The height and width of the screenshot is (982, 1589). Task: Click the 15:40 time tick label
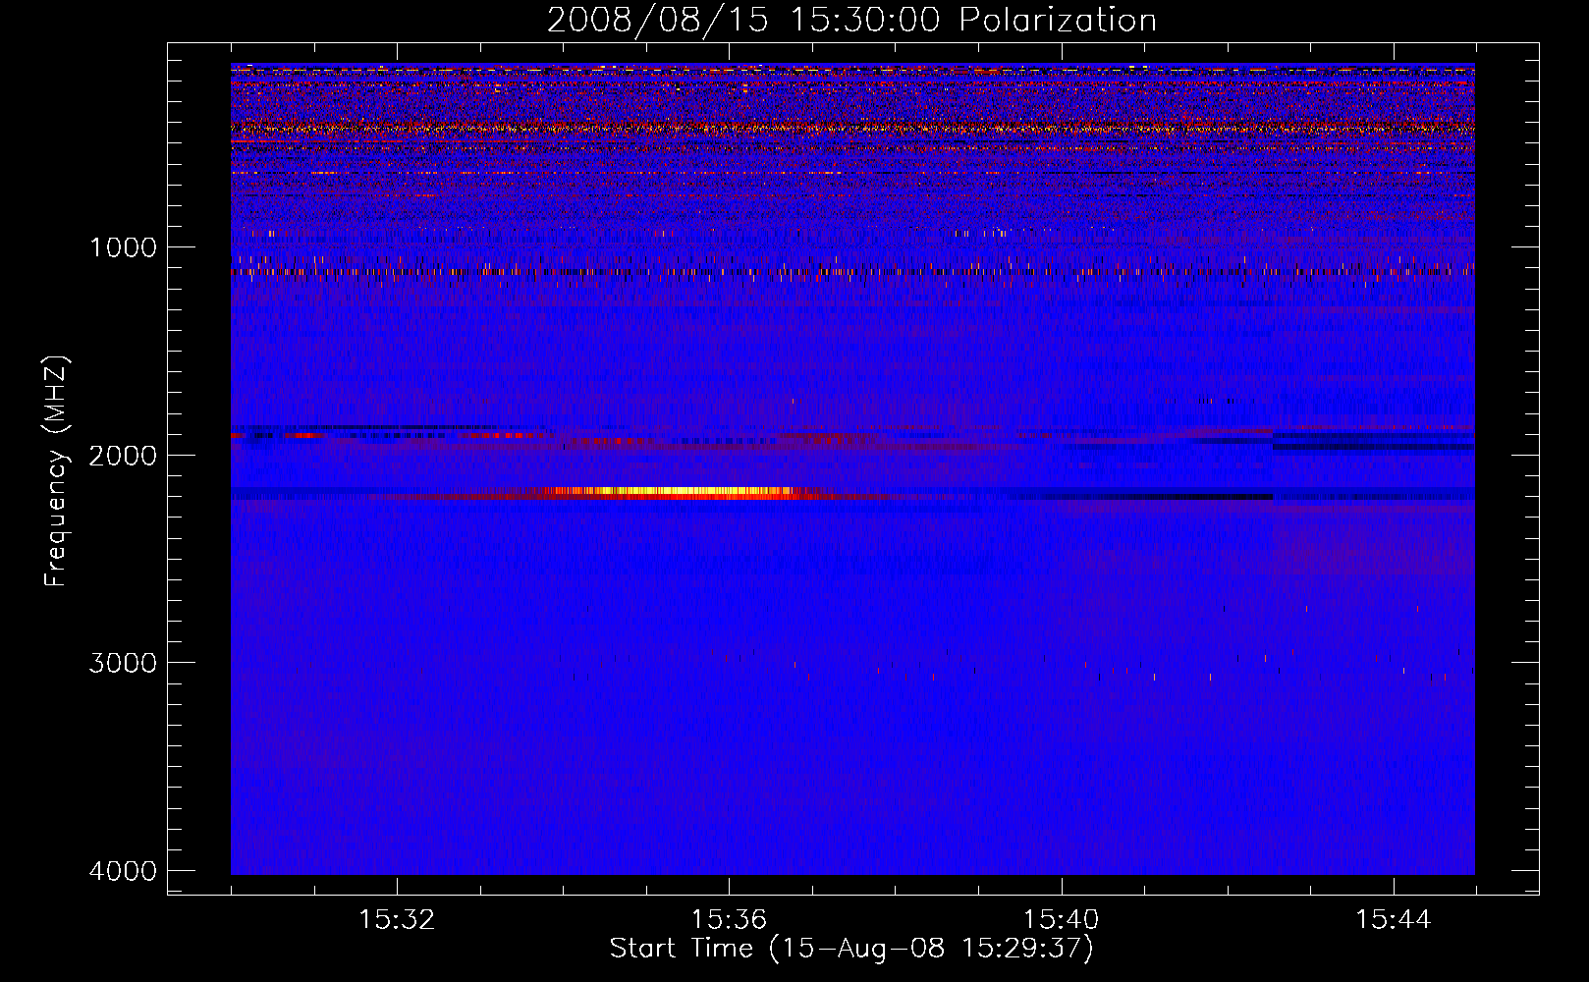point(1061,920)
